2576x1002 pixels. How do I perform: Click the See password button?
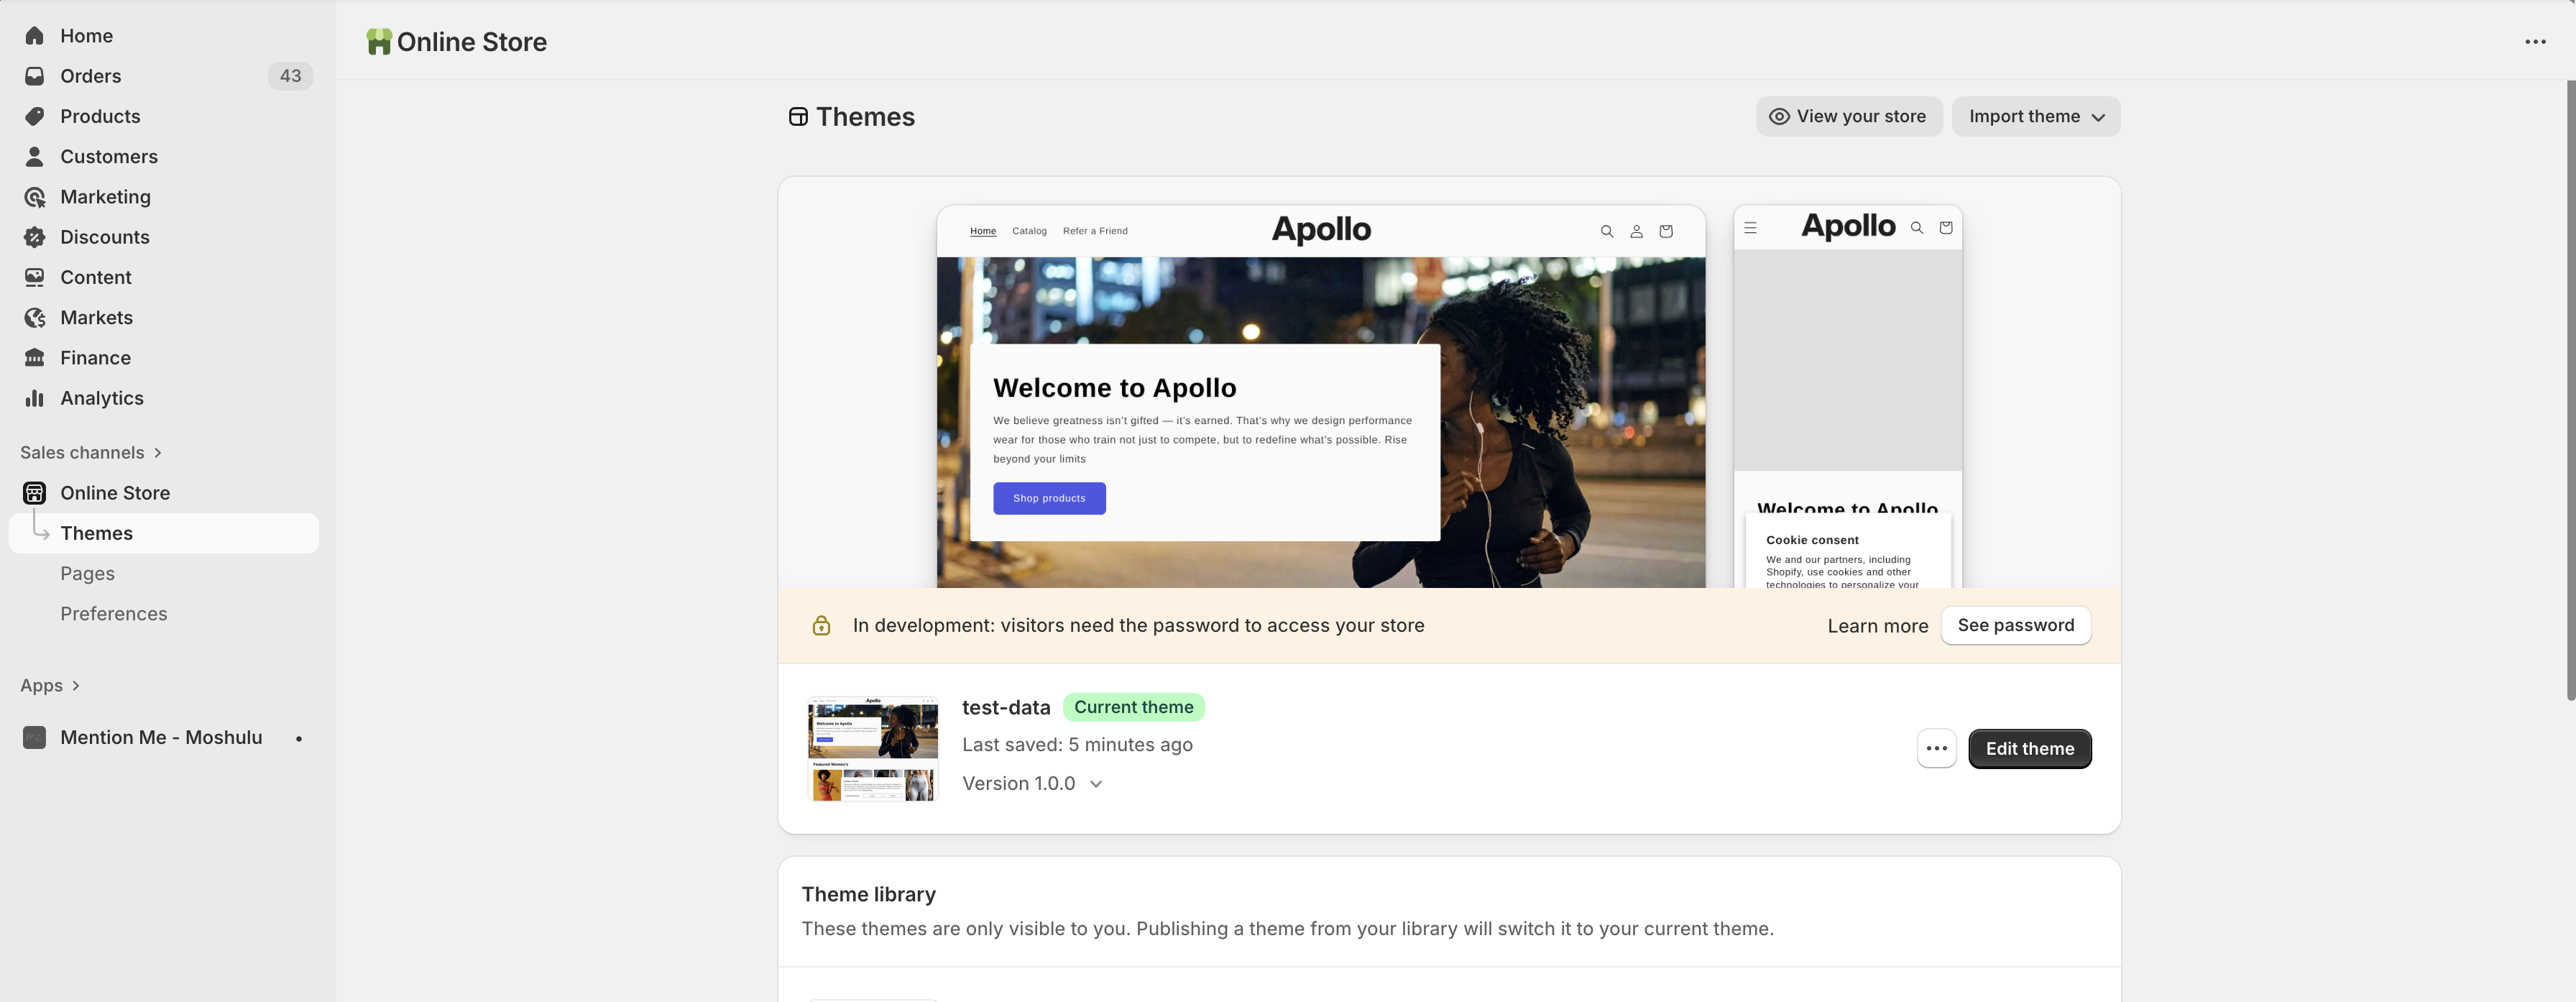[x=2015, y=625]
